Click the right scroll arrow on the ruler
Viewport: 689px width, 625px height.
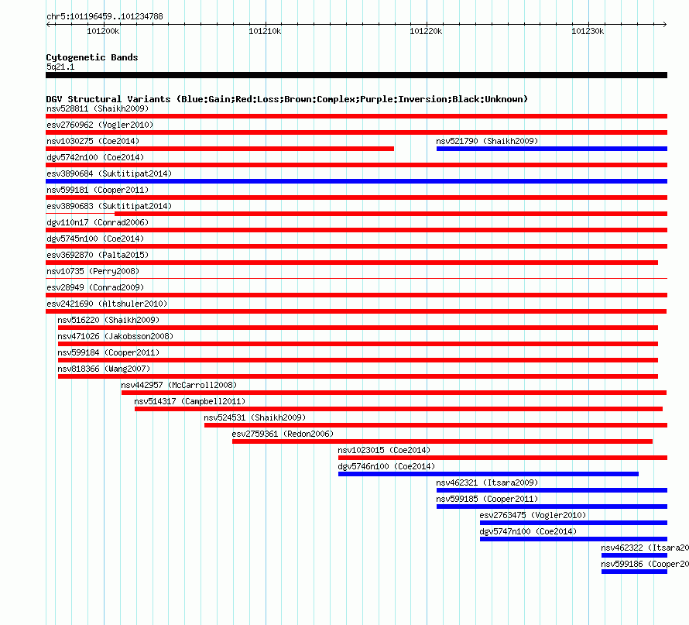(664, 24)
